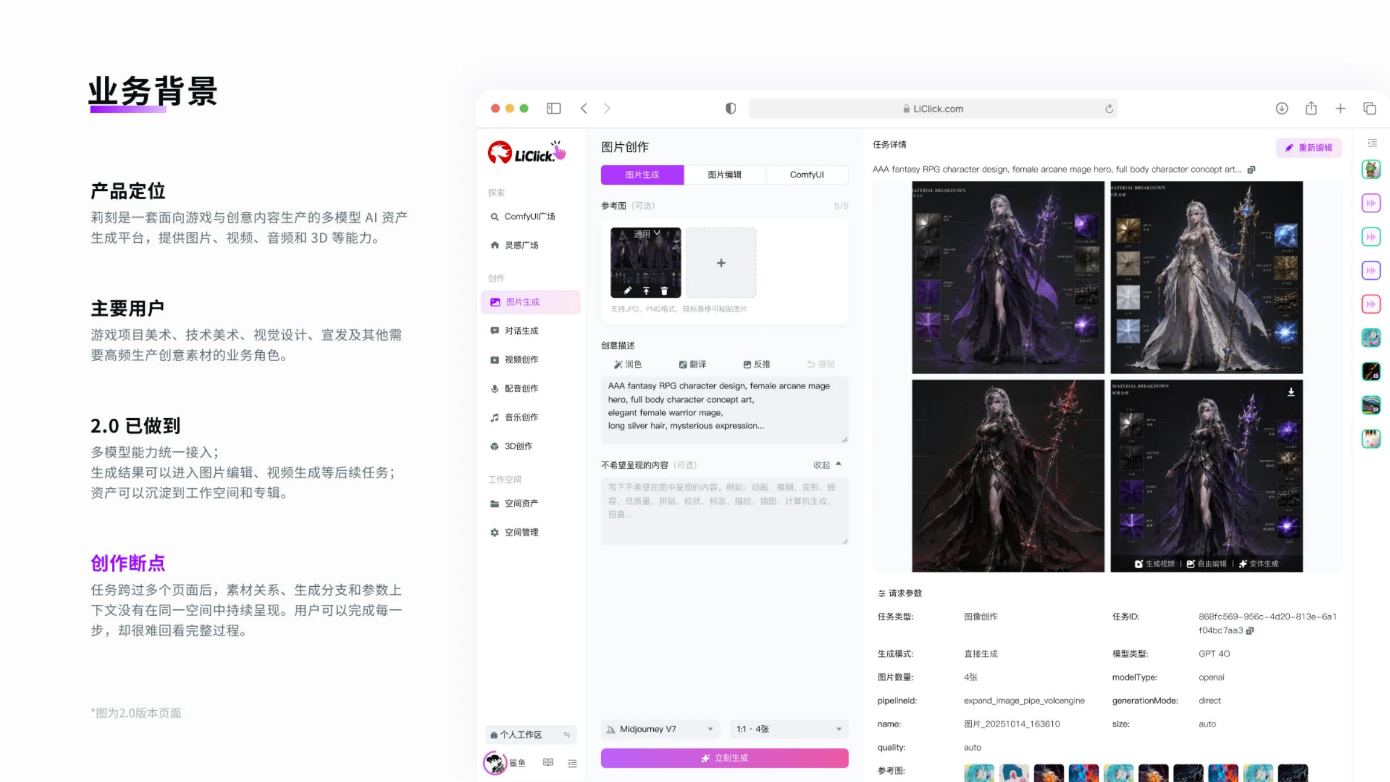Switch workspace with the swap arrows icon
Viewport: 1390px width, 782px height.
pyautogui.click(x=566, y=735)
